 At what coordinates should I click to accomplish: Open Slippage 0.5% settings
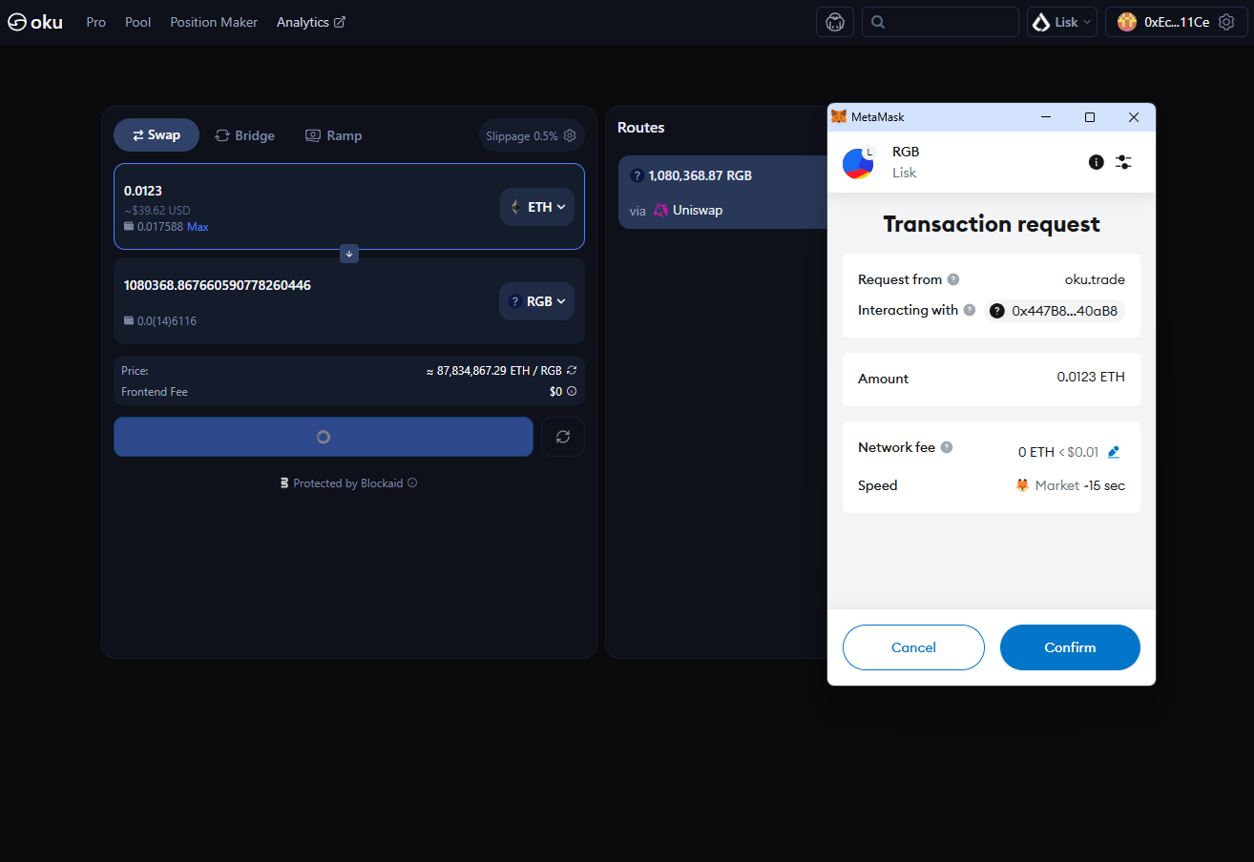pyautogui.click(x=532, y=135)
